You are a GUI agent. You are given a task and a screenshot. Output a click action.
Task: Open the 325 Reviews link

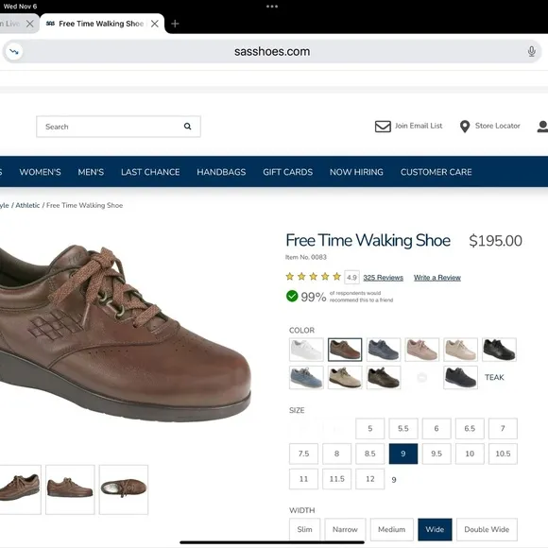pyautogui.click(x=383, y=278)
